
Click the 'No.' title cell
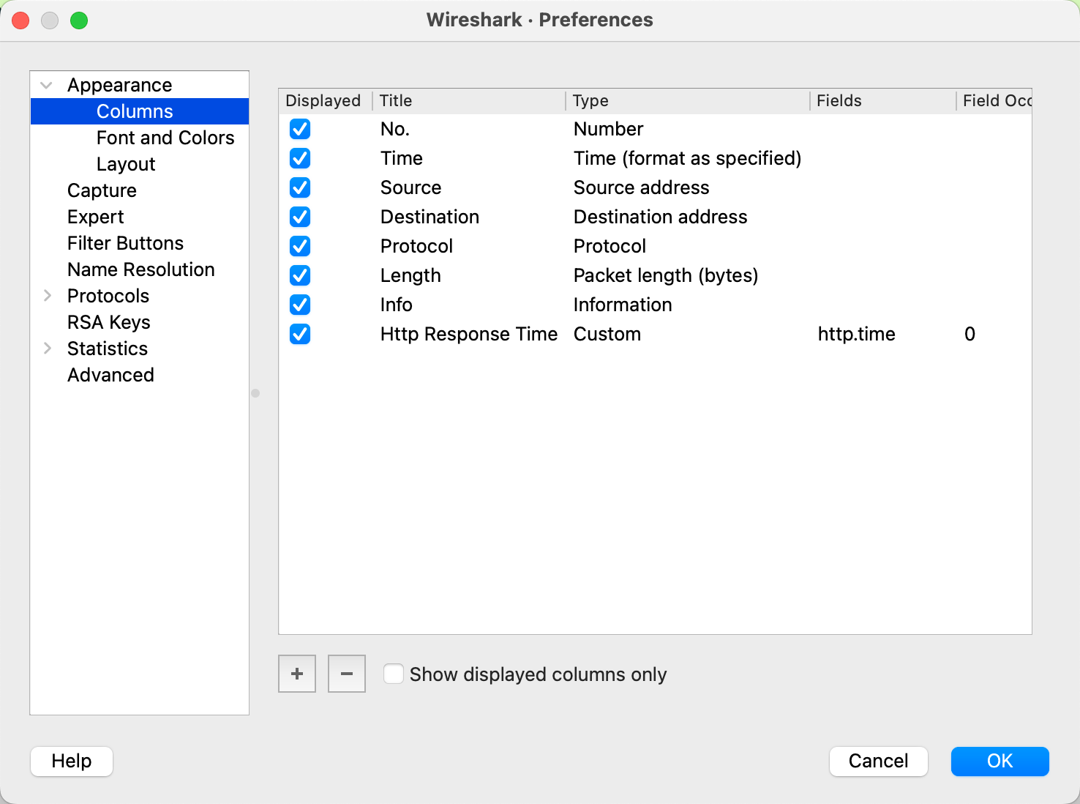(395, 129)
